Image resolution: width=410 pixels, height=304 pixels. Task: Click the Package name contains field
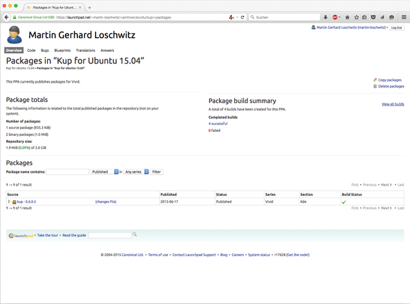(x=68, y=171)
